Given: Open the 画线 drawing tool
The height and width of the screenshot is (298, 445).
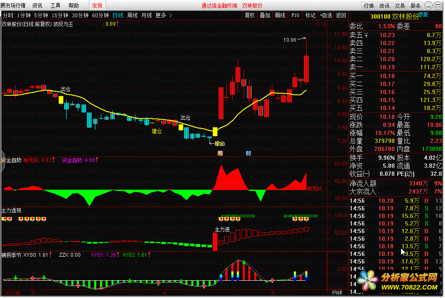Looking at the screenshot, I should click(x=280, y=15).
